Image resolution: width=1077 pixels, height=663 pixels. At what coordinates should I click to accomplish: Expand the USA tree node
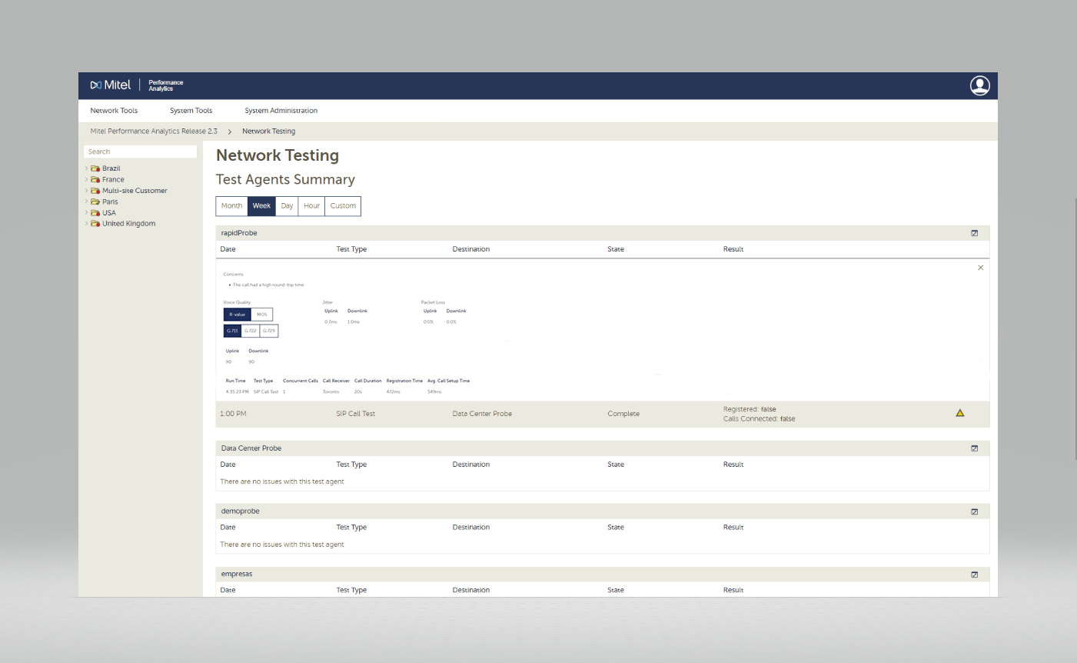86,213
